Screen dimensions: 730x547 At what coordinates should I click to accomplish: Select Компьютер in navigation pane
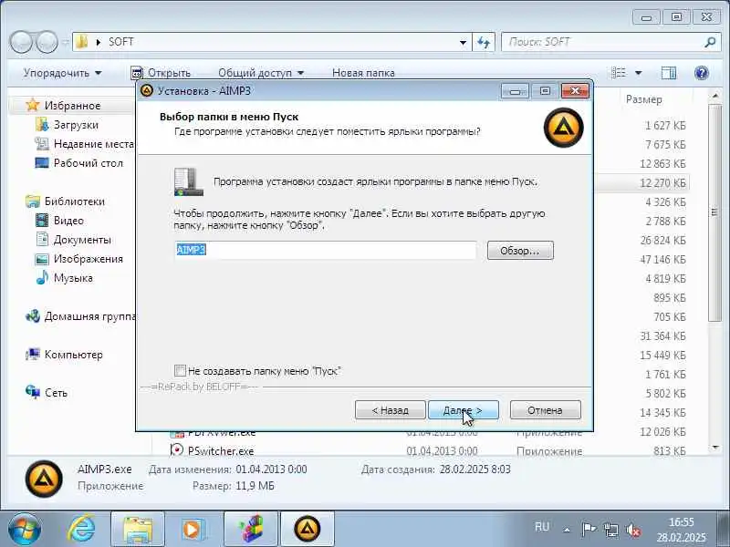73,355
